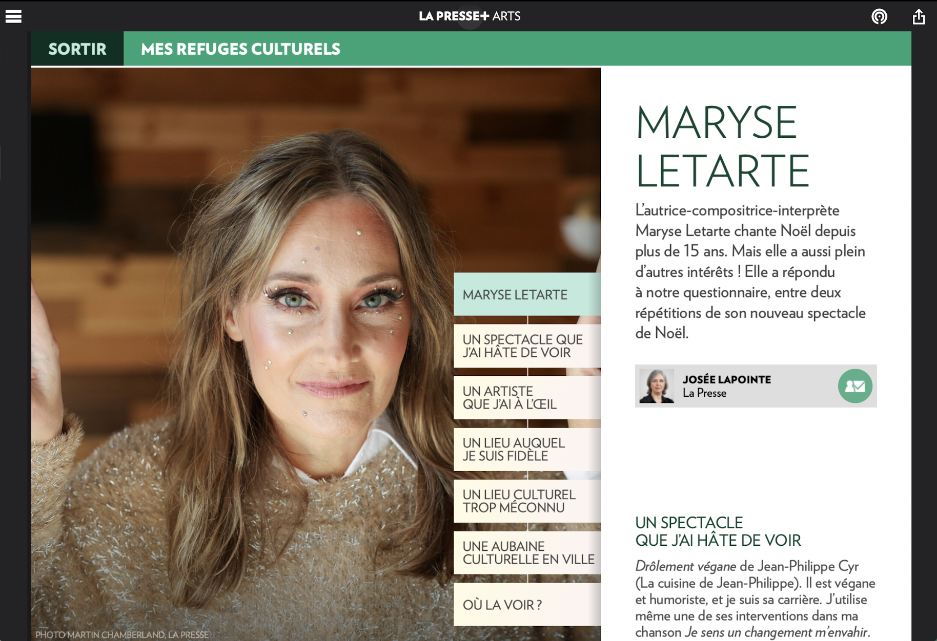This screenshot has height=641, width=937.
Task: Select the SORTIR section tab
Action: (x=77, y=49)
